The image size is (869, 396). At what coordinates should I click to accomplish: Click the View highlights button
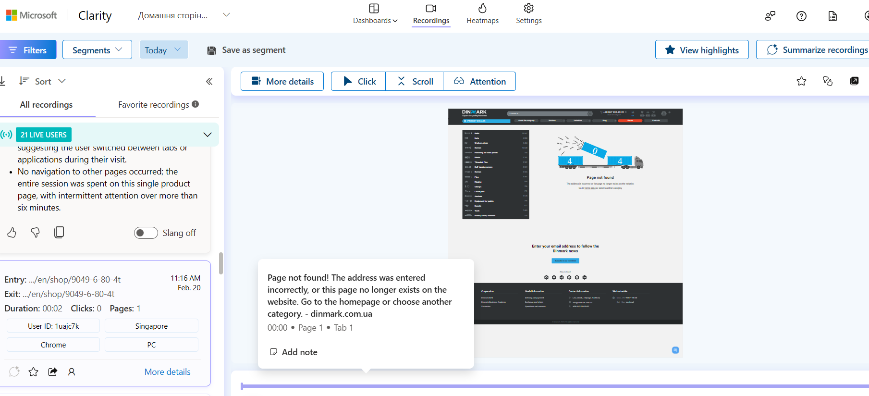coord(702,49)
